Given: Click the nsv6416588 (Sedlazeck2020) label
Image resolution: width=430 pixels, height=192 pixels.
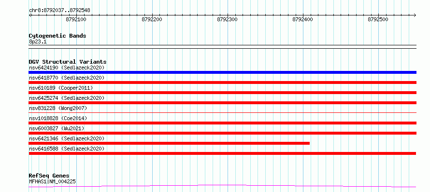Looking at the screenshot, I should 67,149.
